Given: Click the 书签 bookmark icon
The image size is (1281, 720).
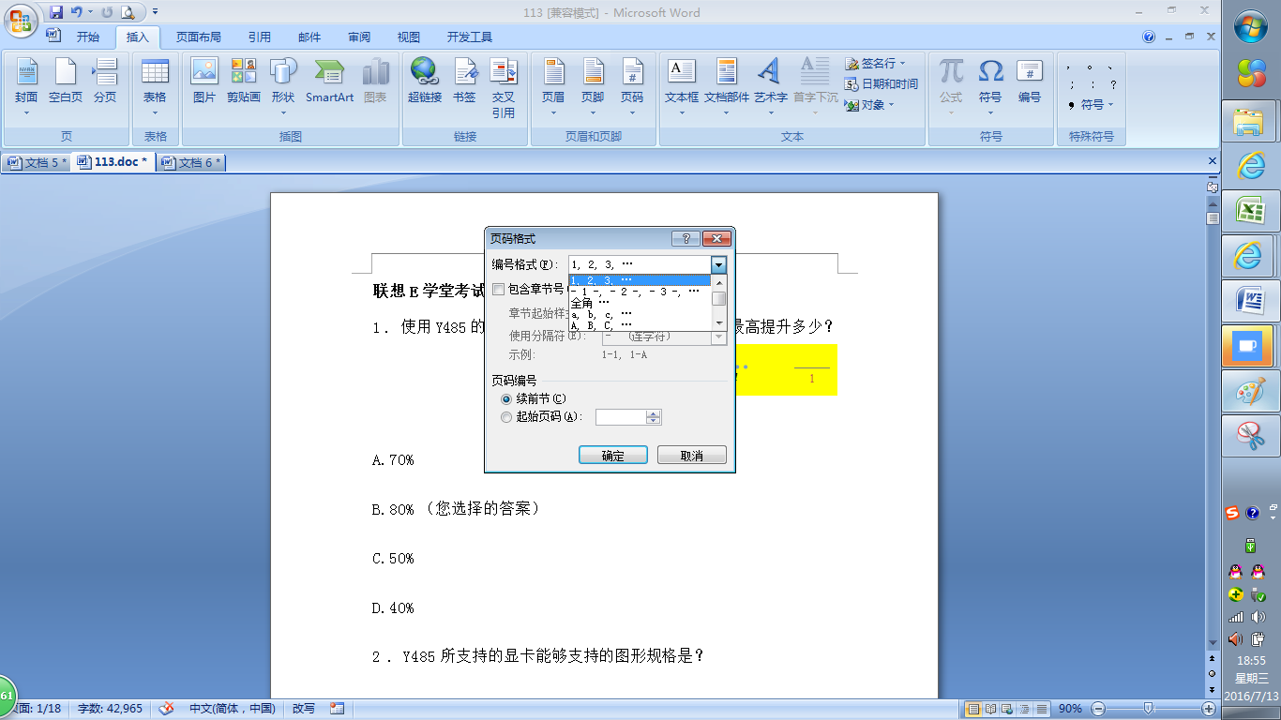Looking at the screenshot, I should 464,80.
